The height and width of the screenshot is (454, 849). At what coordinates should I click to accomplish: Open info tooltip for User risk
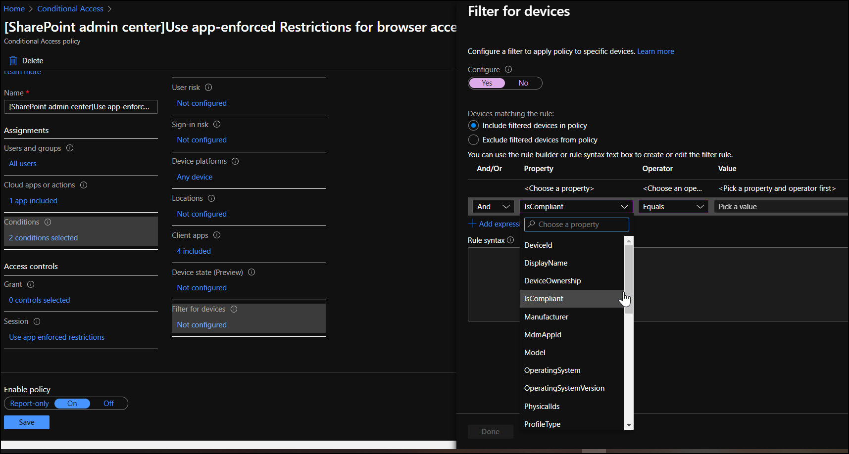pos(208,88)
